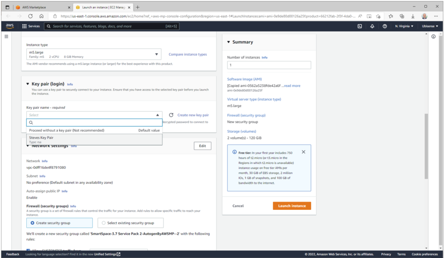Open browser downloads icon
The height and width of the screenshot is (258, 444).
pyautogui.click(x=413, y=16)
